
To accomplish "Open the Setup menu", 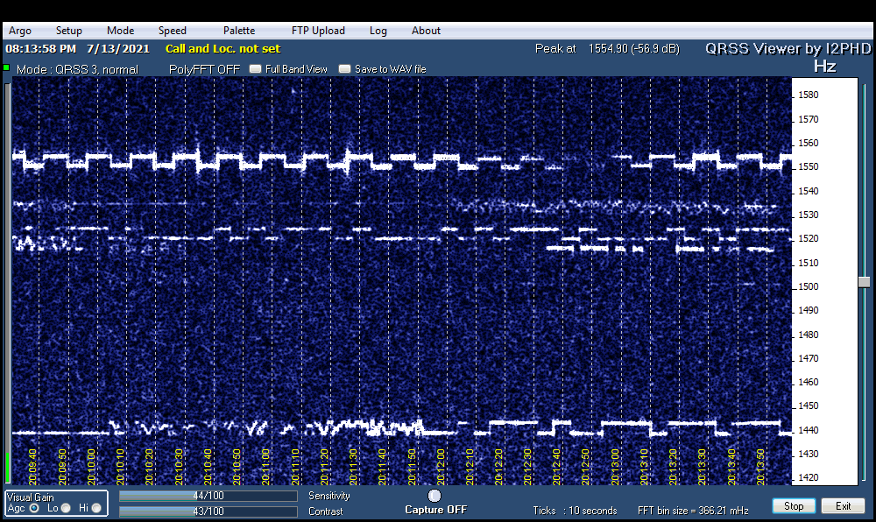I will 69,31.
